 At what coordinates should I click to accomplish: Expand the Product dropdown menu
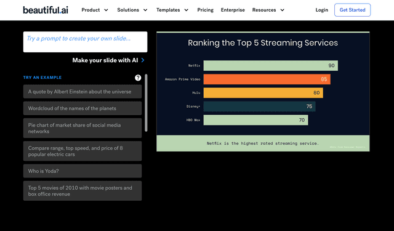[x=95, y=10]
